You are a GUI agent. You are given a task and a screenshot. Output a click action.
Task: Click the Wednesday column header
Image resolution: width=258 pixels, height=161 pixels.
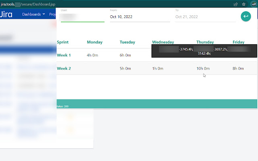[163, 42]
